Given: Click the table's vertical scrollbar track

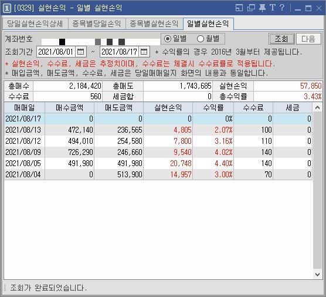Looking at the screenshot, I should (317, 191).
